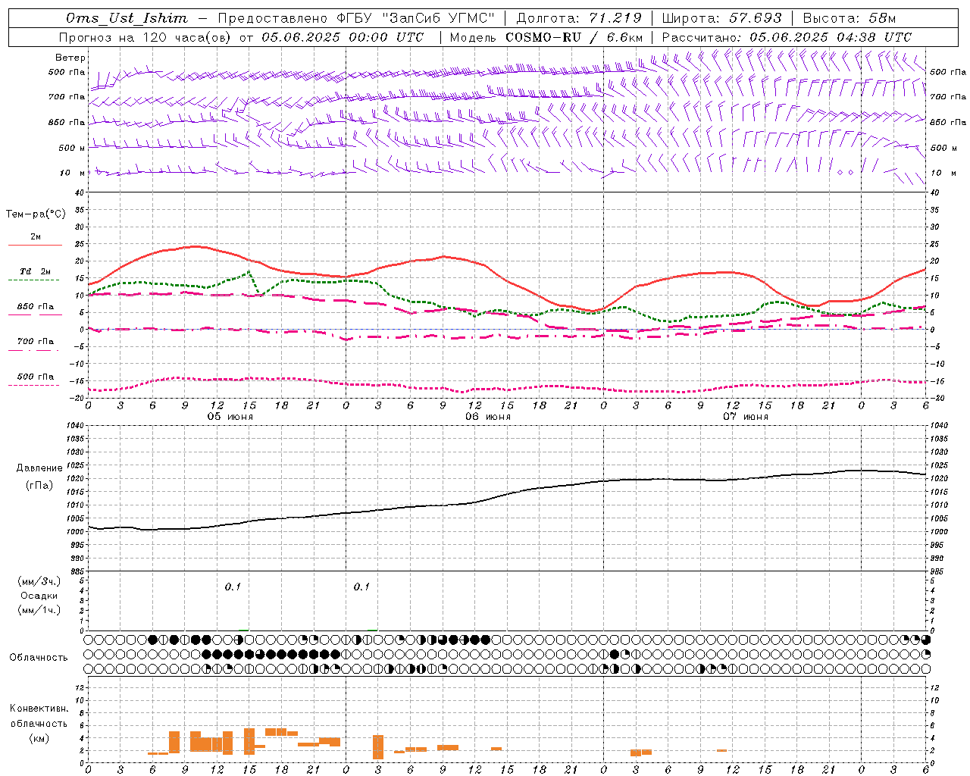Click the 40 tick on the left temperature axis
Viewport: 970px width, 776px height.
[79, 192]
